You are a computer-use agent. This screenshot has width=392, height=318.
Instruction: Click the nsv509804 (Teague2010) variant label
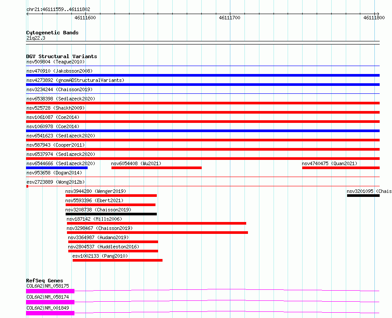[55, 62]
